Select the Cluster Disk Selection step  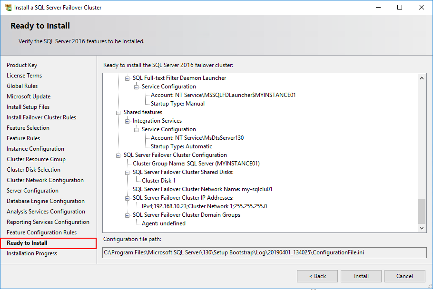coord(33,170)
